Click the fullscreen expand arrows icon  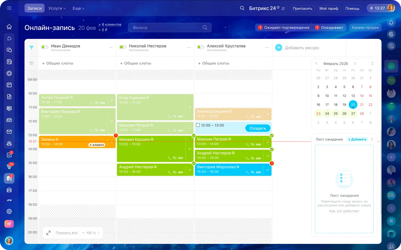pos(48,233)
